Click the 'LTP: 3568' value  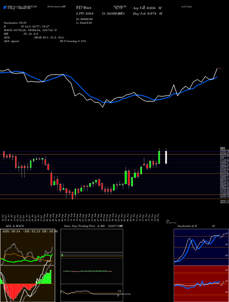pos(85,13)
